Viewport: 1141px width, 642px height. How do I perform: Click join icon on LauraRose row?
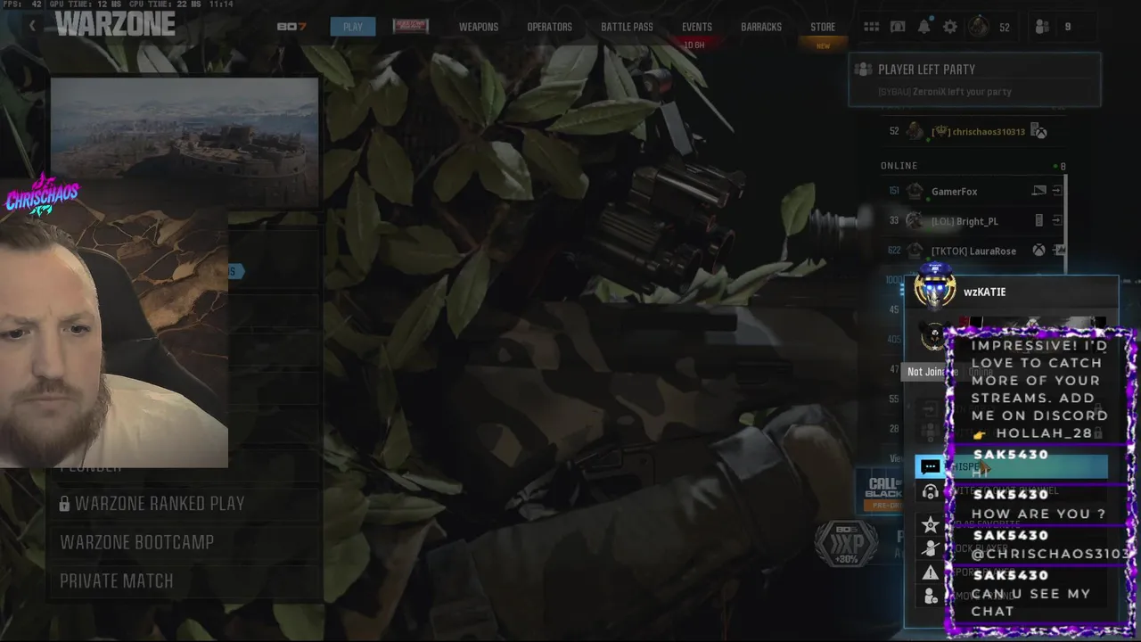pyautogui.click(x=1059, y=251)
